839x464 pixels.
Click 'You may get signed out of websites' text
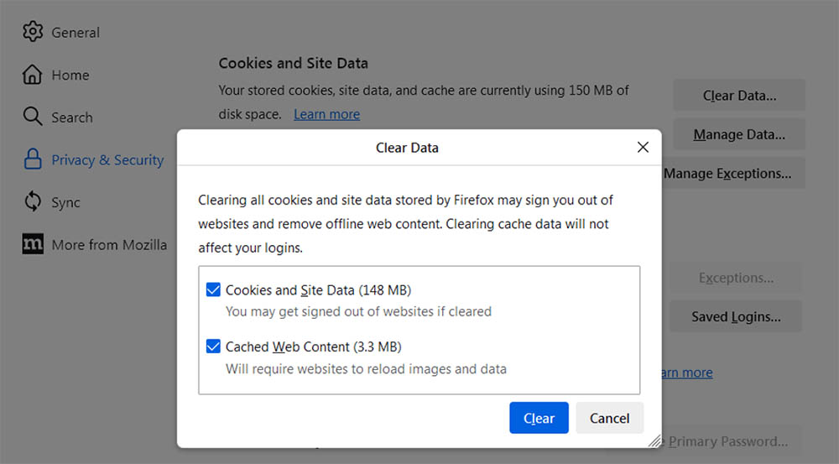coord(358,311)
